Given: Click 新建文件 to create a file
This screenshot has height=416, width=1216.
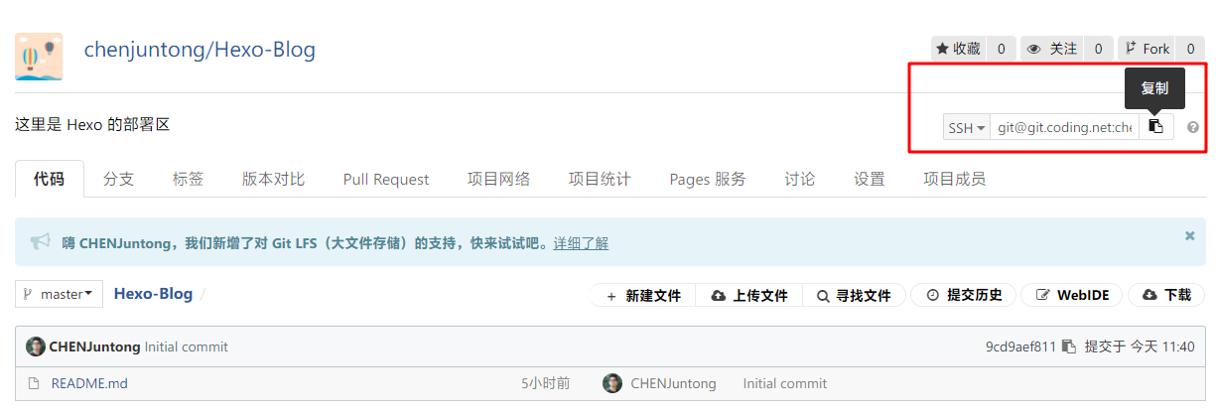Looking at the screenshot, I should point(643,295).
